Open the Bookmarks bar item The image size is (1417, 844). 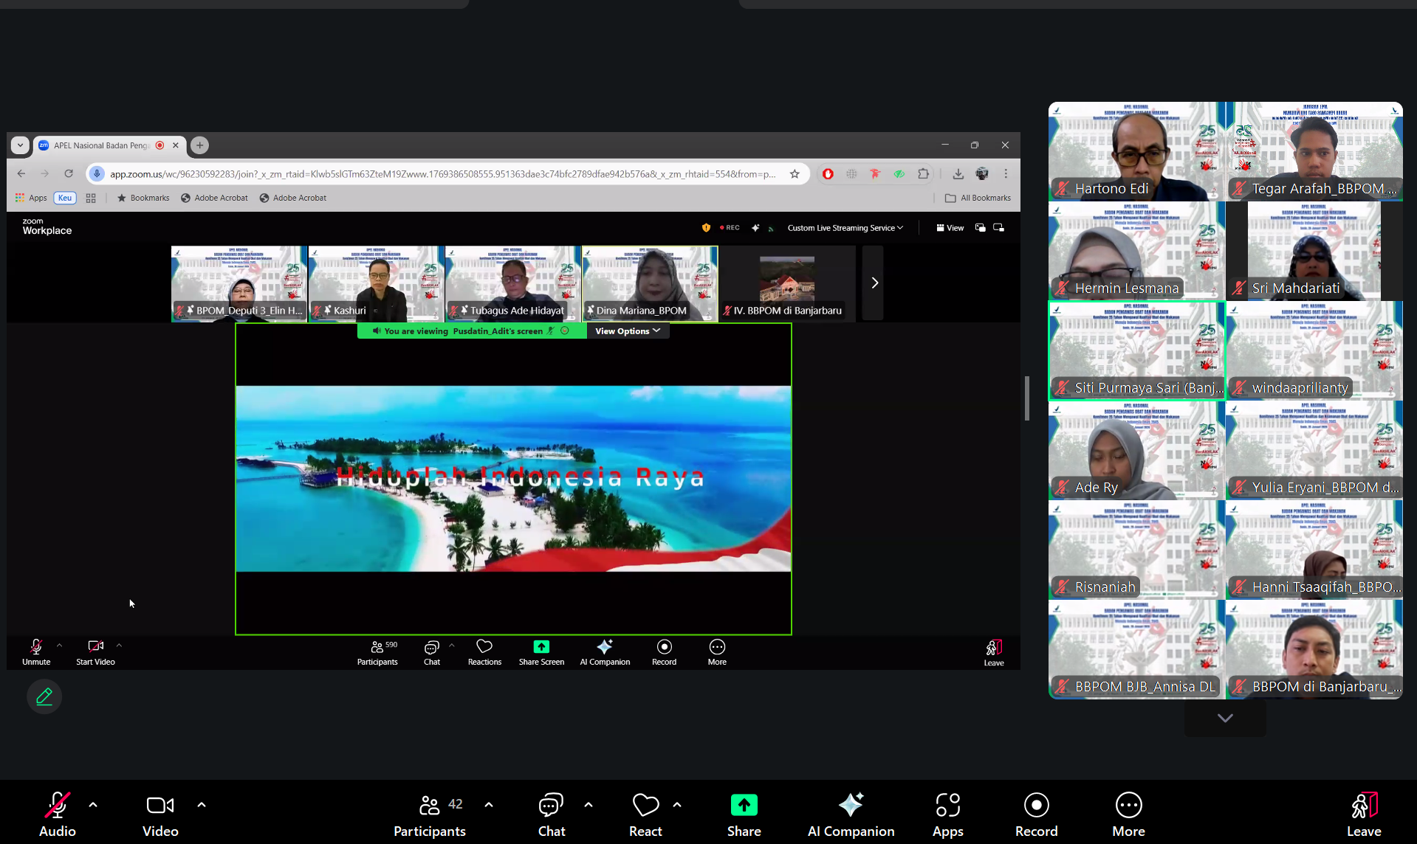(143, 198)
